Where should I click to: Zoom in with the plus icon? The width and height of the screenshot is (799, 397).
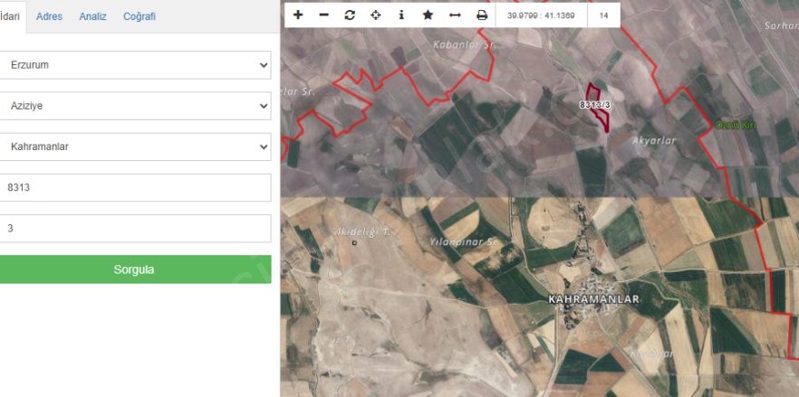tap(298, 15)
